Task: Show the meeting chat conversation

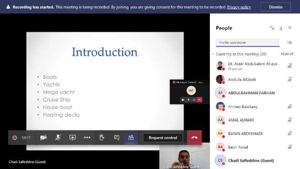Action: [x=117, y=137]
